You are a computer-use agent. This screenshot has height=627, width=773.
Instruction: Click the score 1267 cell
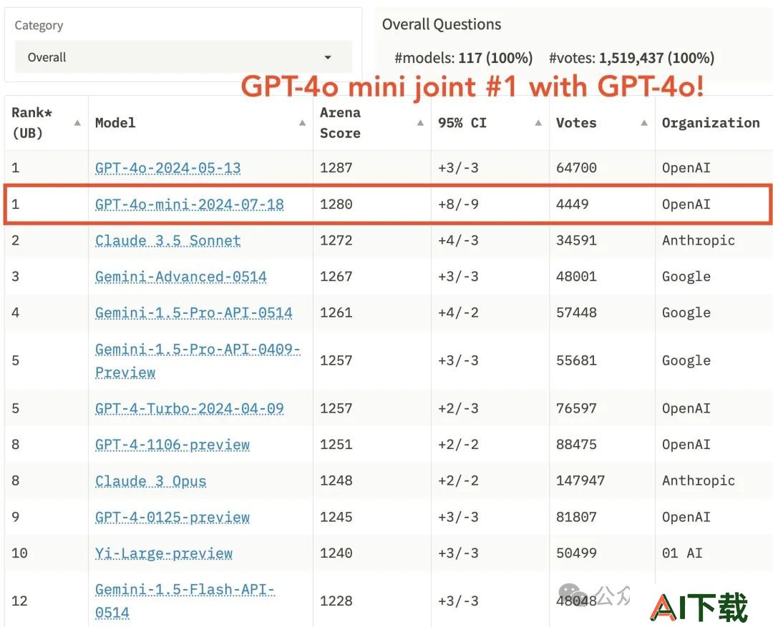(336, 277)
